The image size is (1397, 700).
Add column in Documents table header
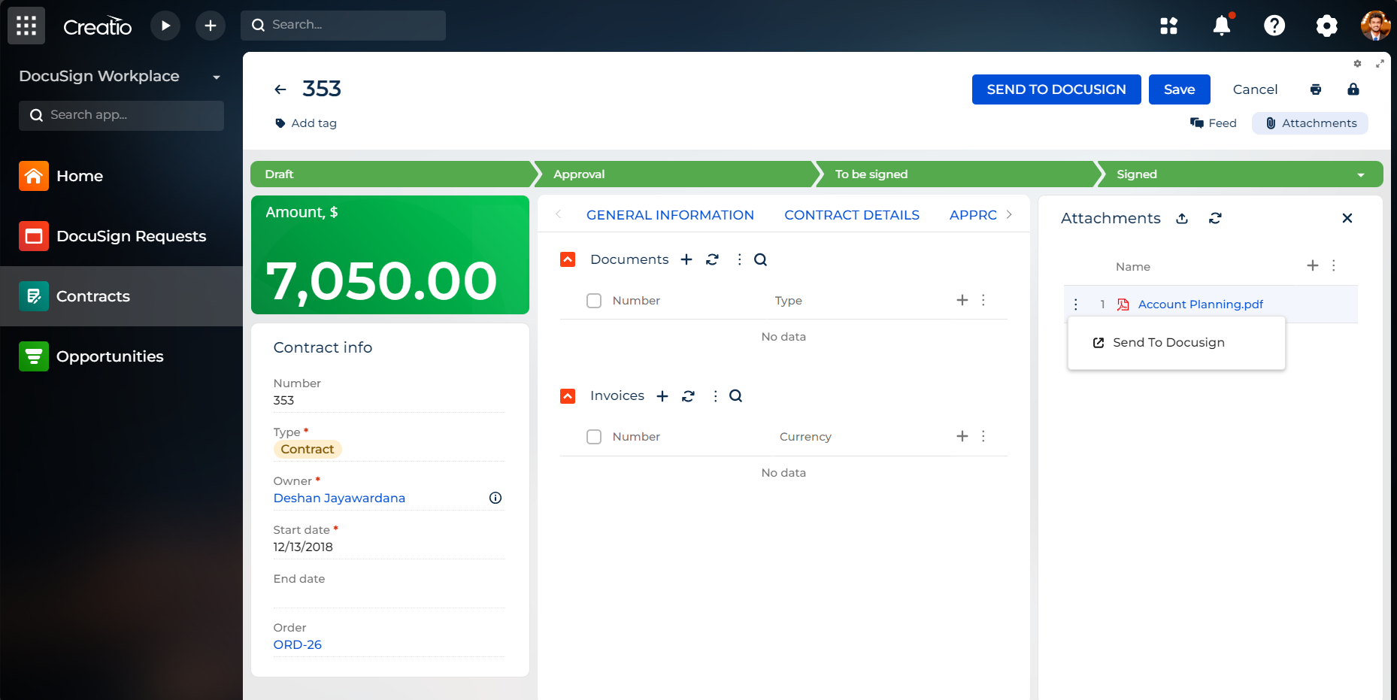coord(962,300)
